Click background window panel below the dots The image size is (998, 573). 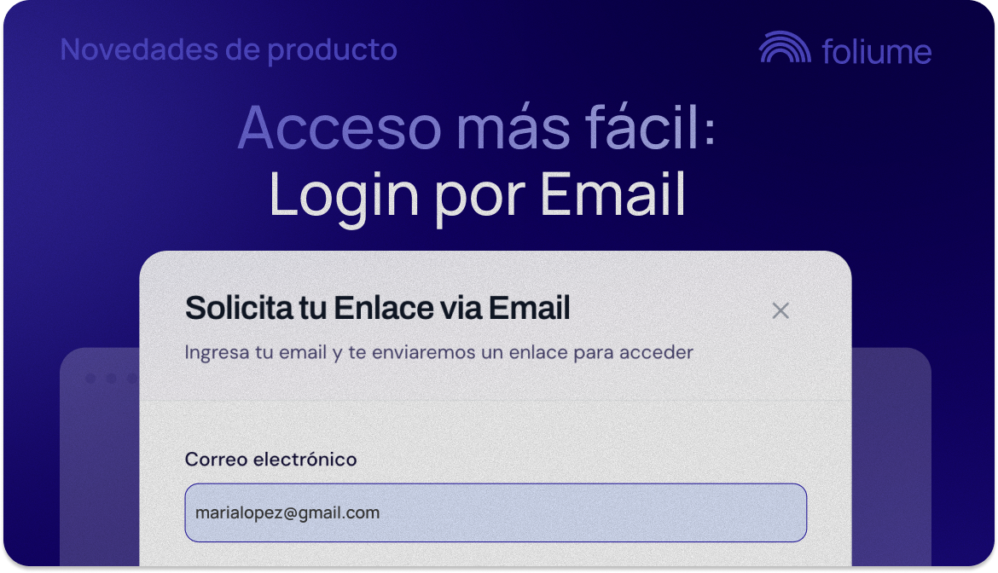(x=99, y=477)
